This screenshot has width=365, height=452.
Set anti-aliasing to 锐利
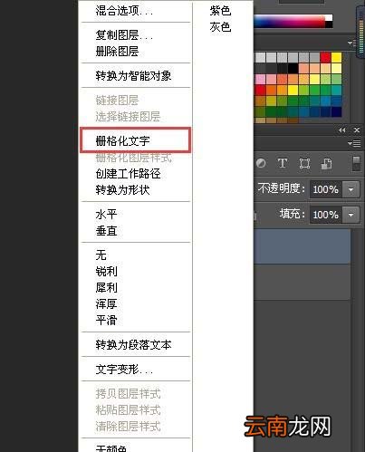(x=106, y=272)
